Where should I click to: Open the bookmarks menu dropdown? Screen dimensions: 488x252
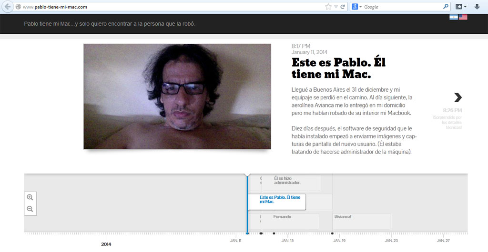tap(465, 7)
